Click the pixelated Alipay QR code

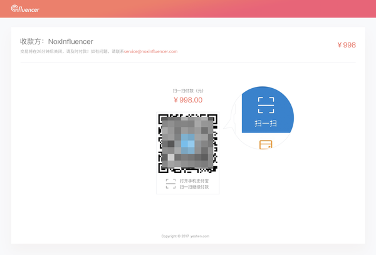pyautogui.click(x=188, y=144)
